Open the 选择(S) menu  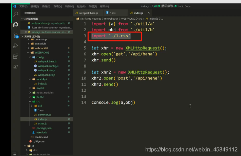click(x=46, y=6)
